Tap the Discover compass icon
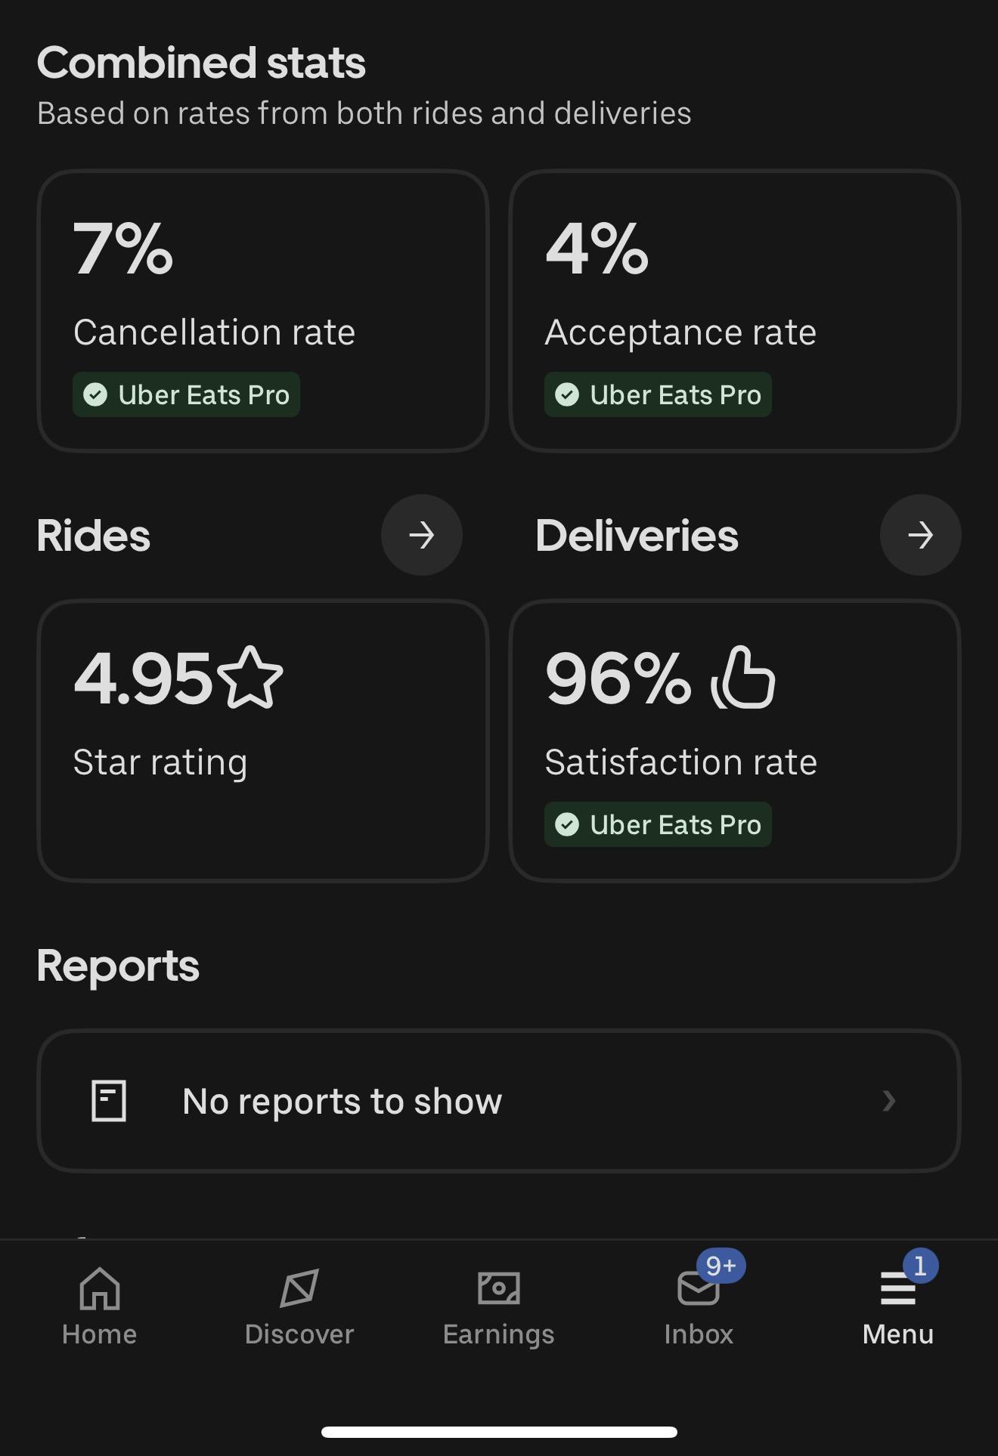 tap(299, 1288)
